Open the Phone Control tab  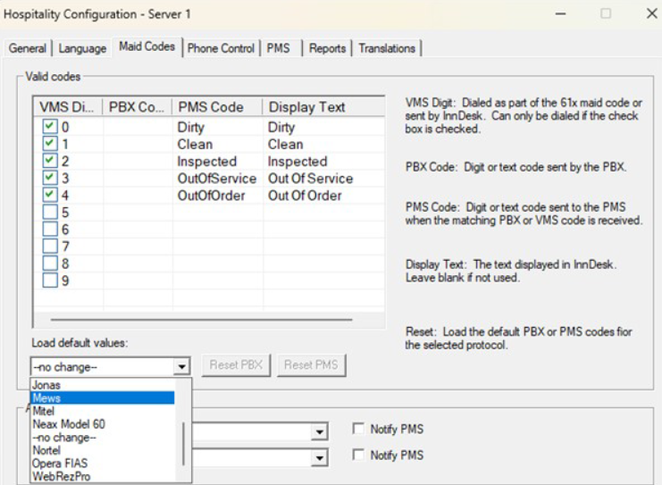(221, 48)
